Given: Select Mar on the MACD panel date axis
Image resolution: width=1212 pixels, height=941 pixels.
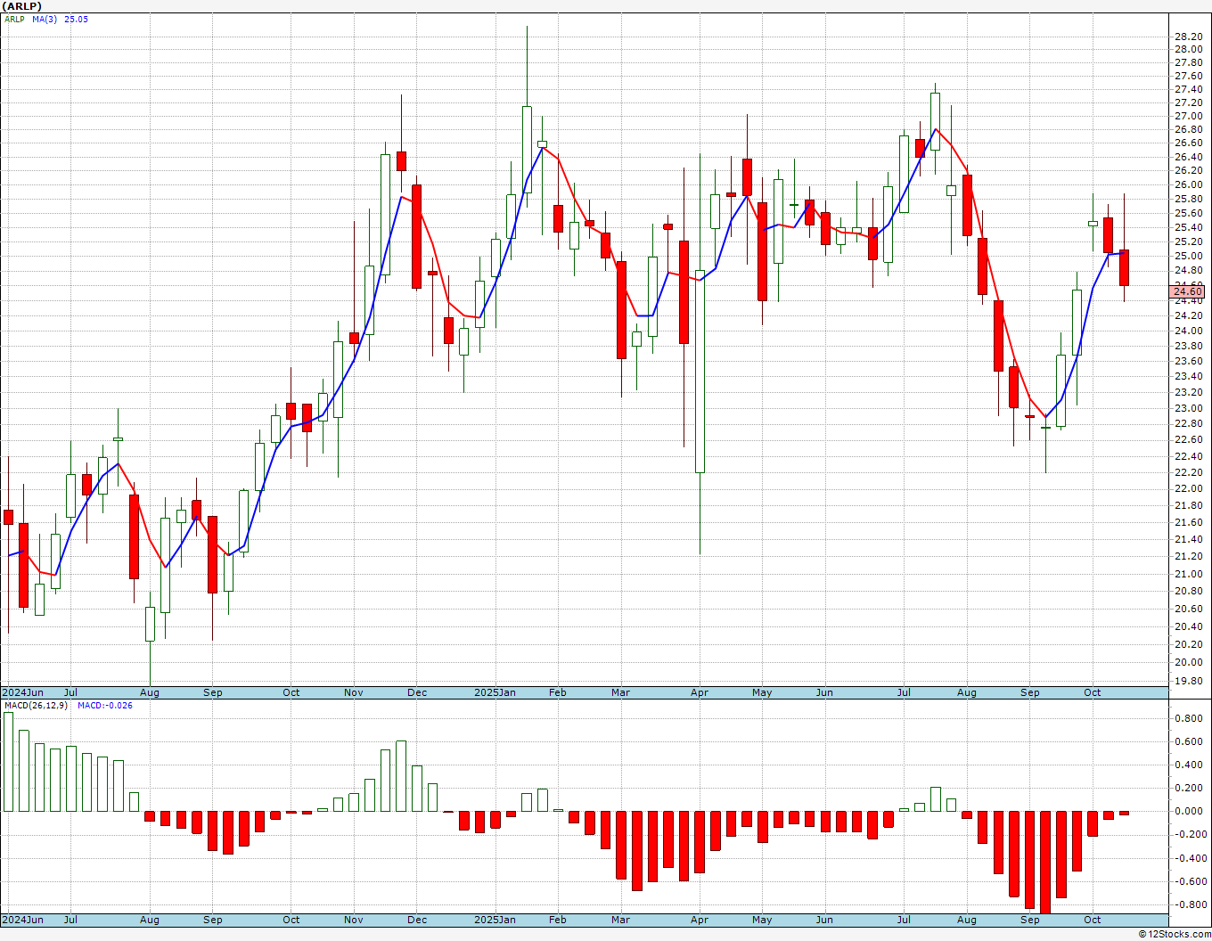Looking at the screenshot, I should point(620,920).
